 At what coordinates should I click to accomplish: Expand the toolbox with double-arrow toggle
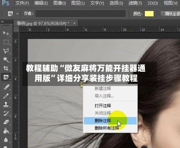pyautogui.click(x=2, y=22)
